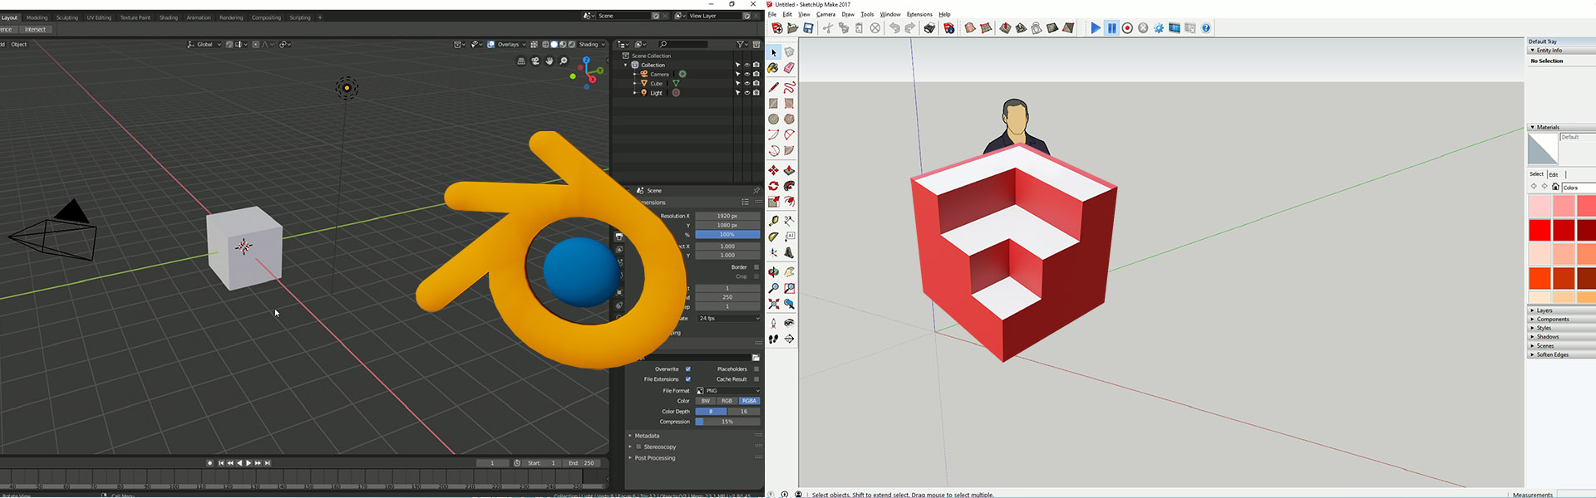This screenshot has height=498, width=1596.
Task: Toggle Cube render camera icon in outliner
Action: [756, 83]
